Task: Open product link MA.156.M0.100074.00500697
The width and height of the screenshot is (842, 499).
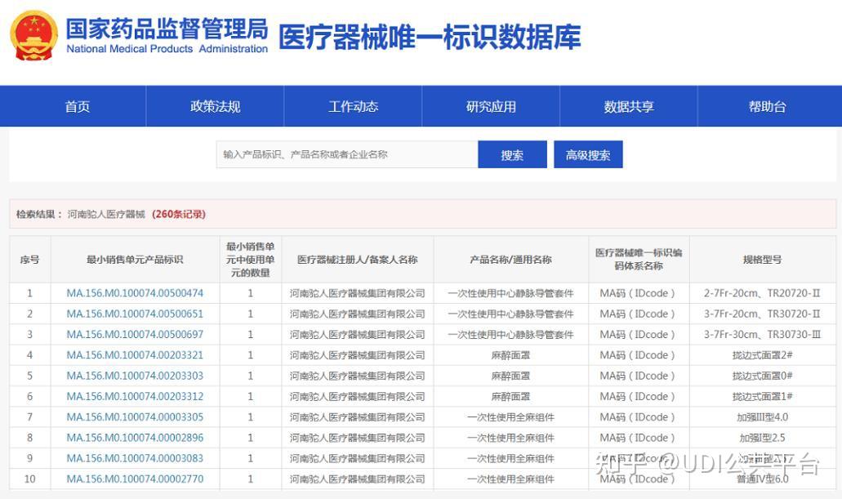Action: pyautogui.click(x=135, y=334)
